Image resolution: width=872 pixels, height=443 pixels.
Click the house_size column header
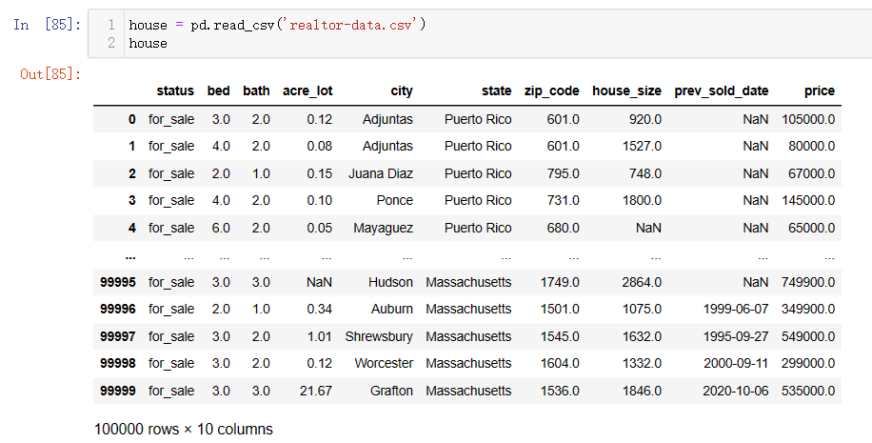point(626,91)
